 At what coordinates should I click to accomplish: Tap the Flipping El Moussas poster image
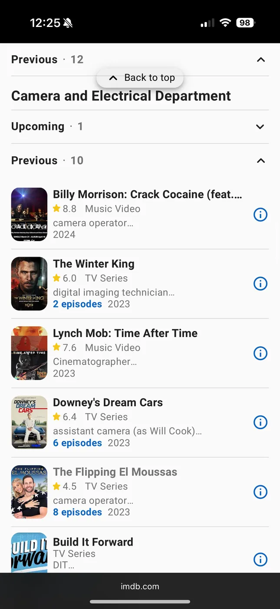[29, 492]
